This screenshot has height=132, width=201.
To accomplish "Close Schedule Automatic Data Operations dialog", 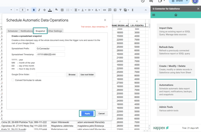I will coord(105,20).
